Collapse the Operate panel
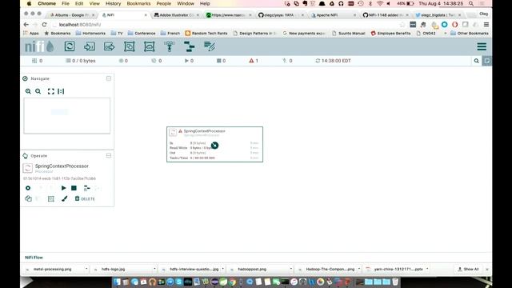 click(x=109, y=155)
